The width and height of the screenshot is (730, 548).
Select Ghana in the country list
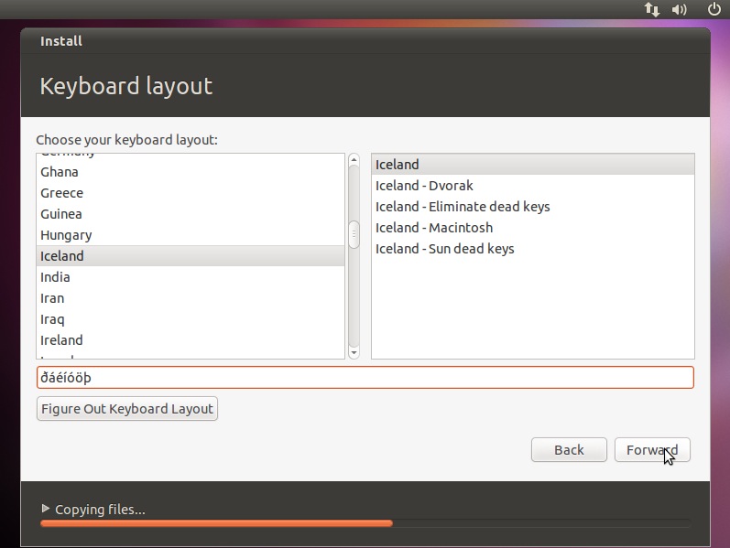pos(60,172)
